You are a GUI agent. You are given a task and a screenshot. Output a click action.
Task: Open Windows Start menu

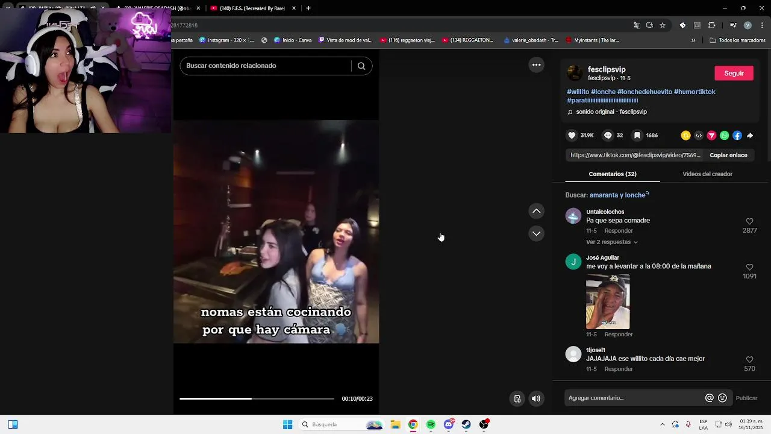[x=287, y=424]
